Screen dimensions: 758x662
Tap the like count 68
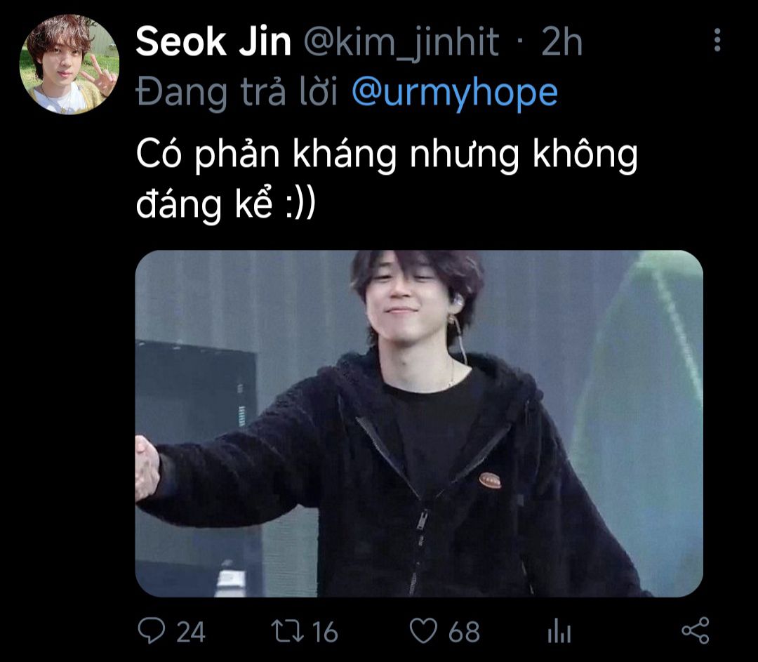[x=464, y=632]
